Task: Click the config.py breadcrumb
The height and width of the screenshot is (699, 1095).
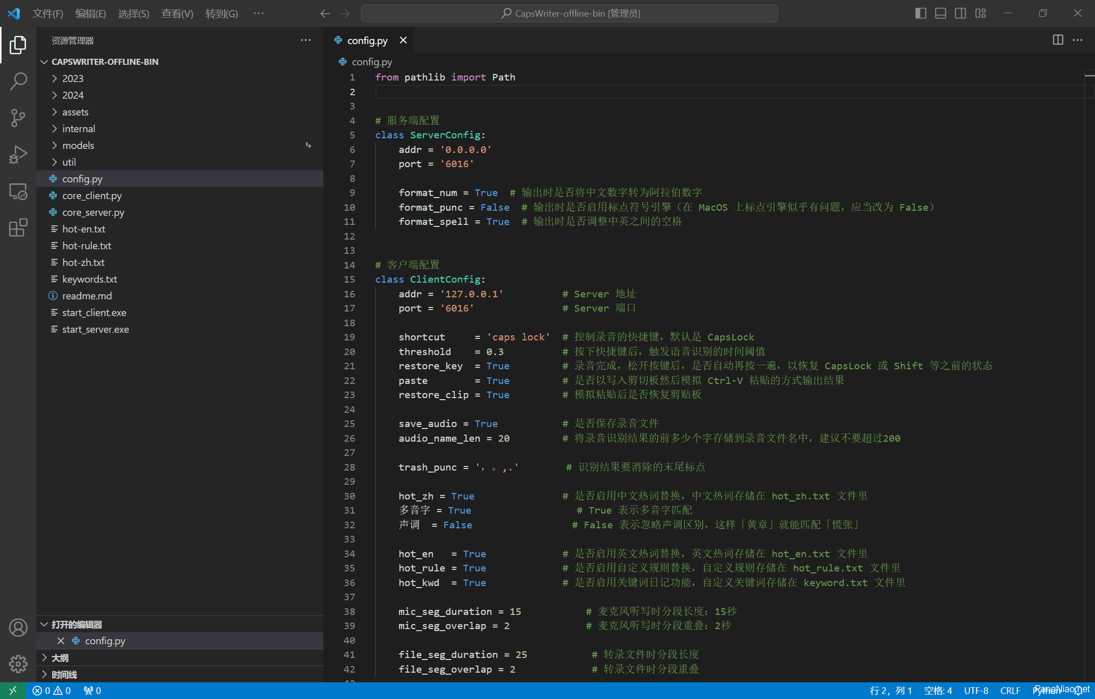Action: click(x=372, y=62)
